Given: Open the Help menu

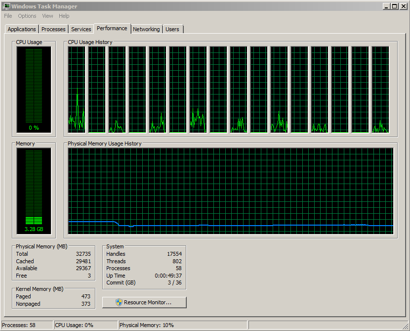Looking at the screenshot, I should (x=64, y=16).
